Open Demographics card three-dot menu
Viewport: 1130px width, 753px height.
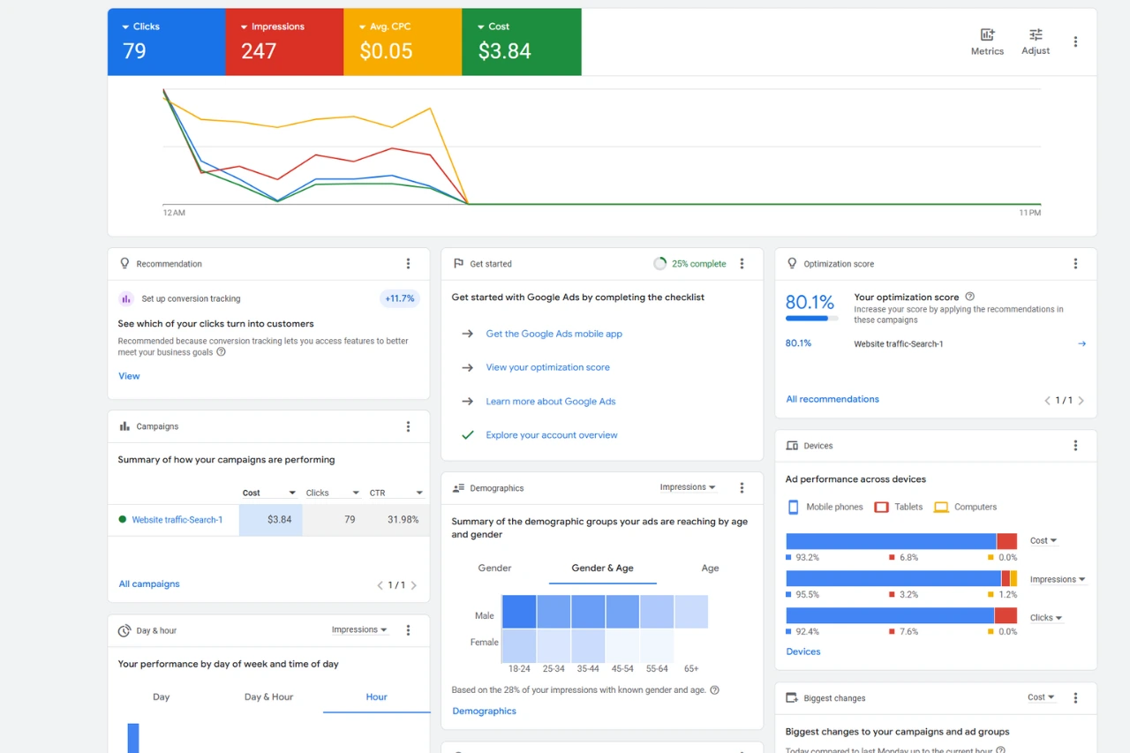click(x=742, y=488)
